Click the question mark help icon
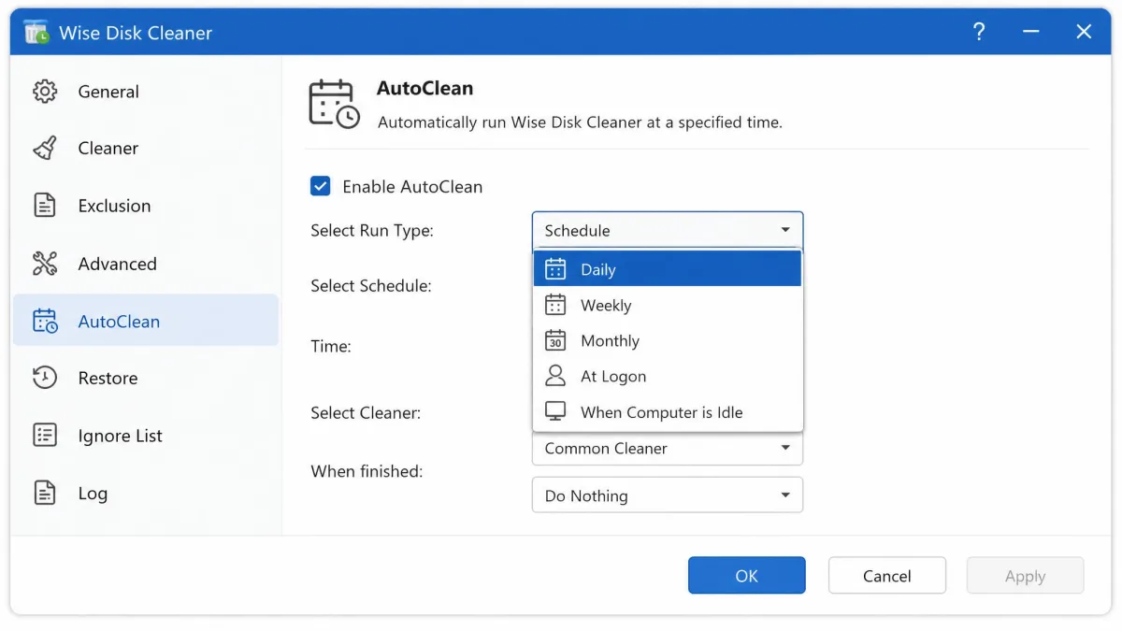Image resolution: width=1122 pixels, height=631 pixels. [x=979, y=32]
